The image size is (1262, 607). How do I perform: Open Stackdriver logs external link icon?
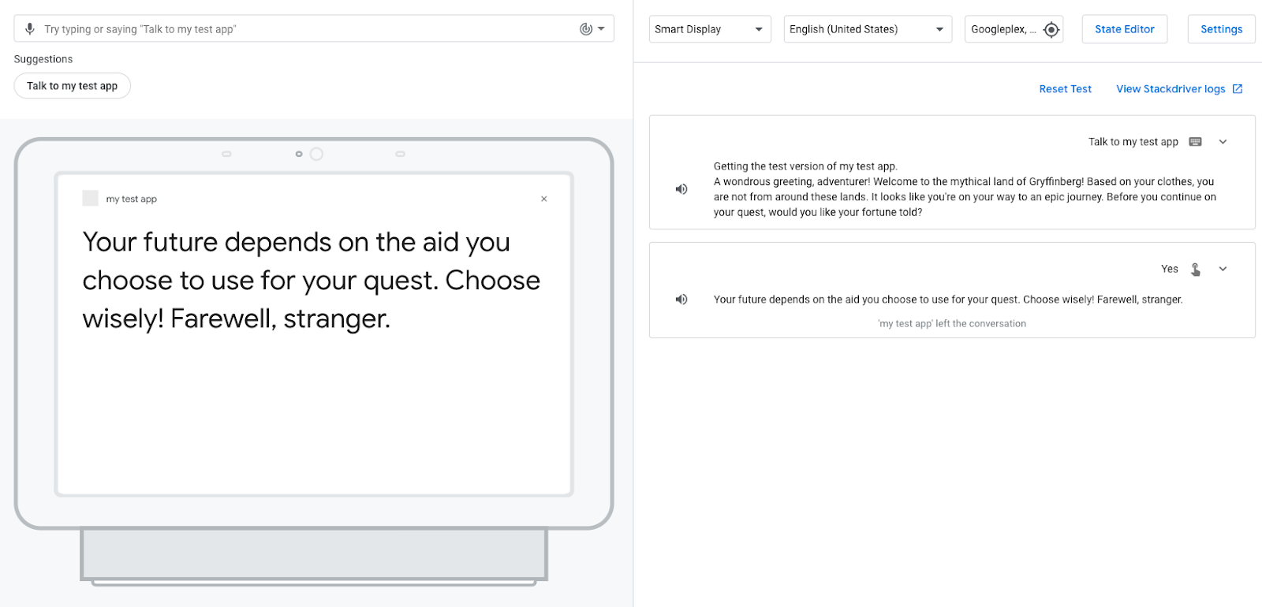1238,89
